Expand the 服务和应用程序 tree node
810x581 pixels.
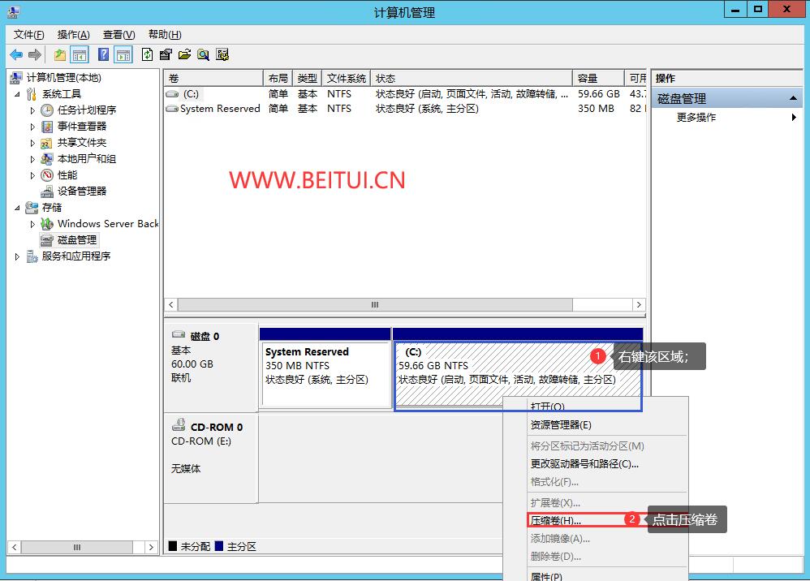(18, 256)
